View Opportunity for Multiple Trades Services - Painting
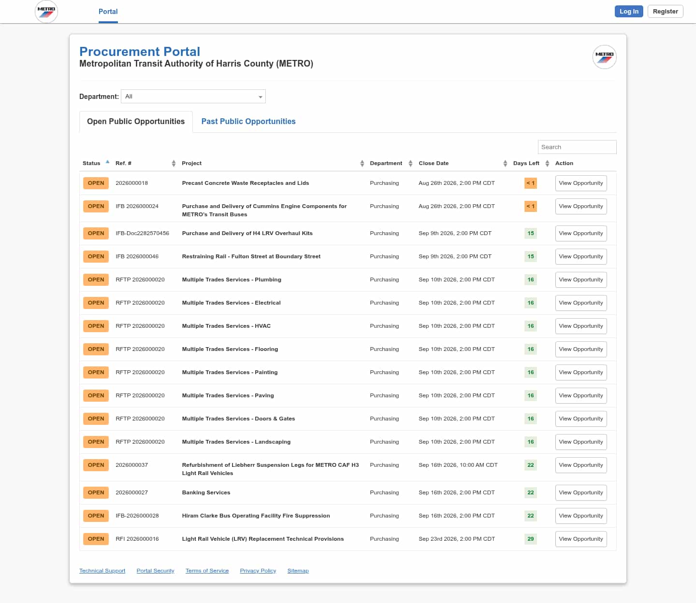The width and height of the screenshot is (696, 603). [581, 373]
